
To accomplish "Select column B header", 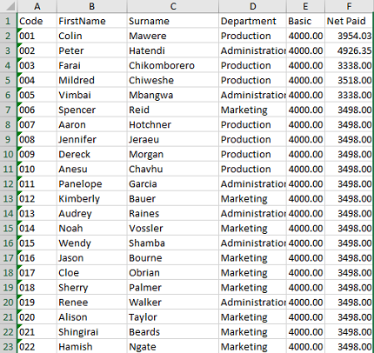I will [x=92, y=6].
